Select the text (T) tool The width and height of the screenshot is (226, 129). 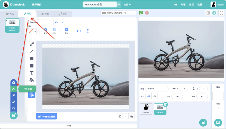coord(32,73)
